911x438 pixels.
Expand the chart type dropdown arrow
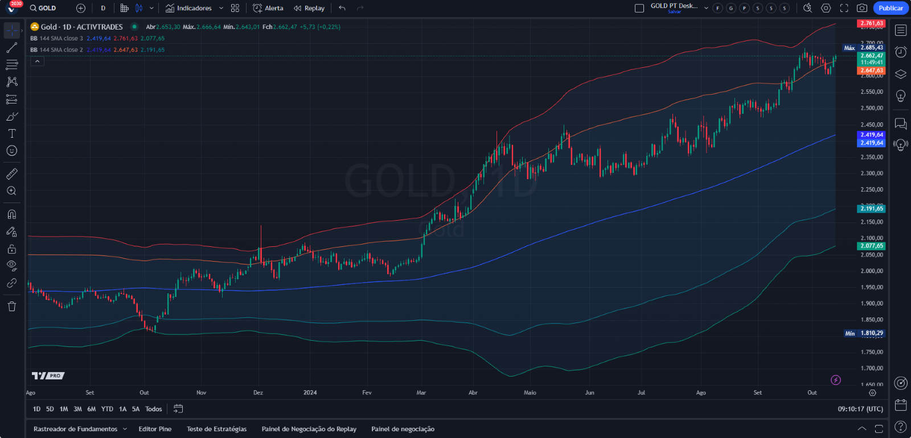tap(151, 8)
